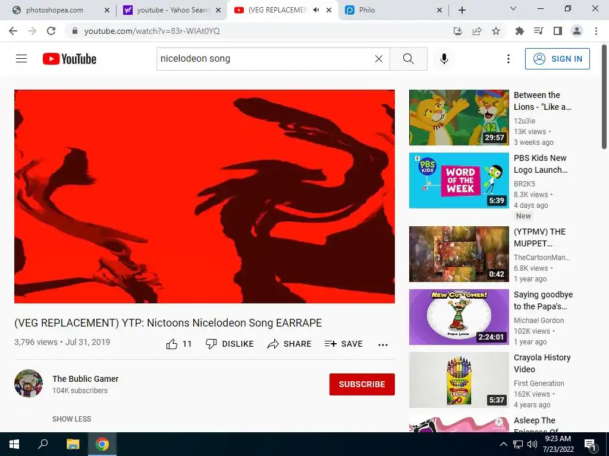This screenshot has height=456, width=609.
Task: Open Chrome three-dot menu
Action: (x=596, y=31)
